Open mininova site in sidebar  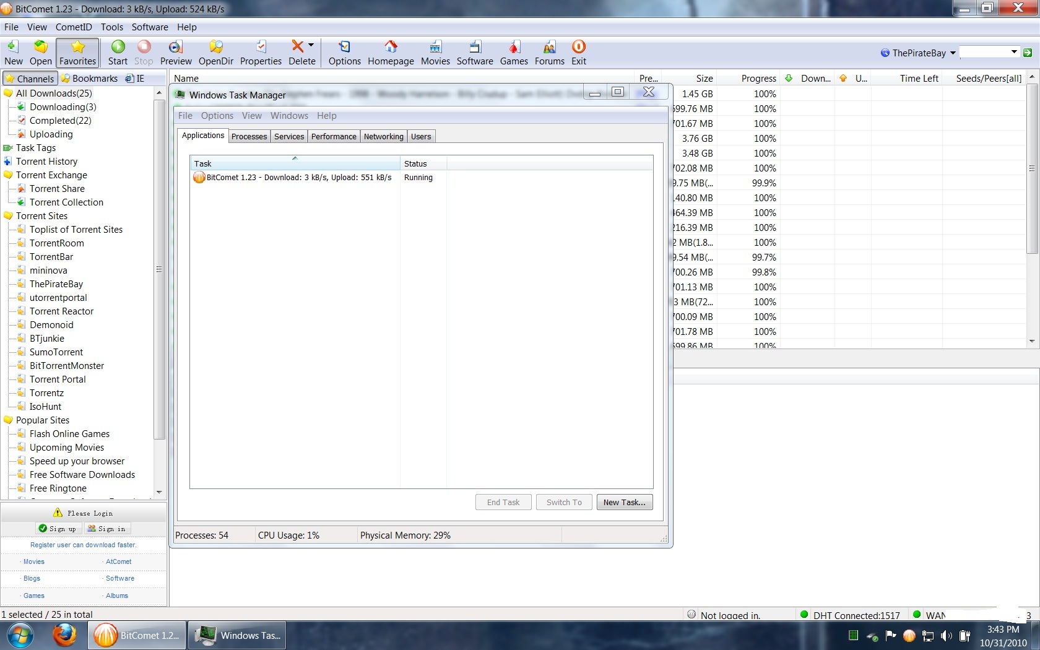48,271
